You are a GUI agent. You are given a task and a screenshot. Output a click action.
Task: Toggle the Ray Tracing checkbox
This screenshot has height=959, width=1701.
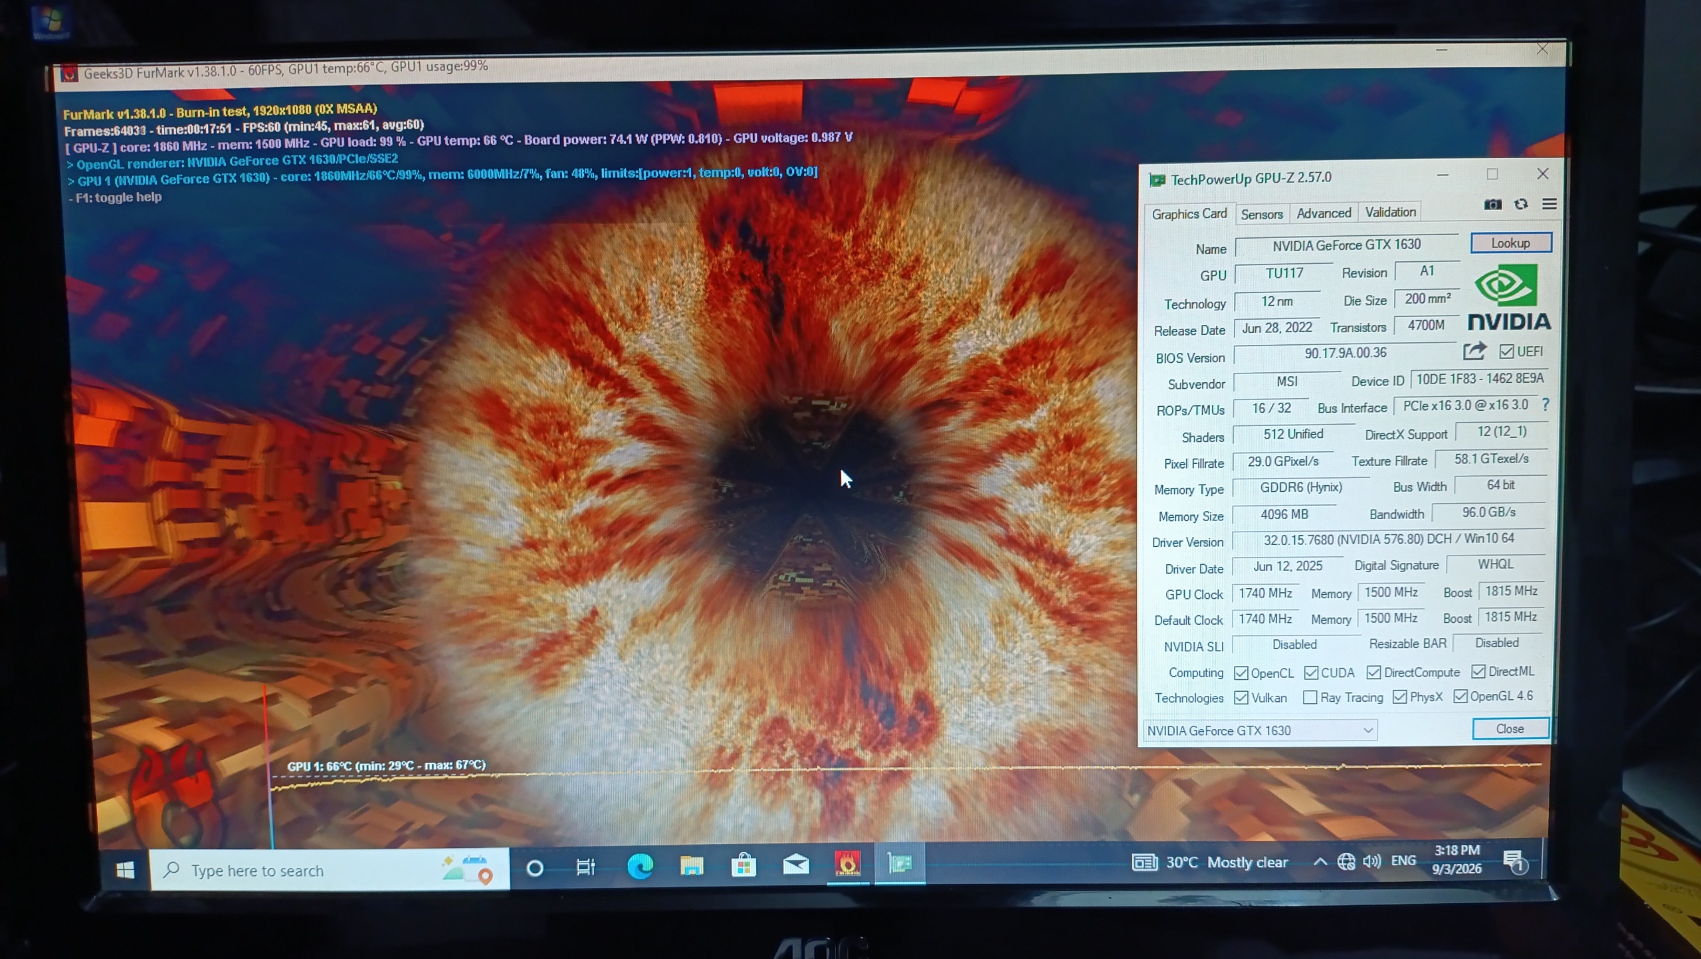1310,697
